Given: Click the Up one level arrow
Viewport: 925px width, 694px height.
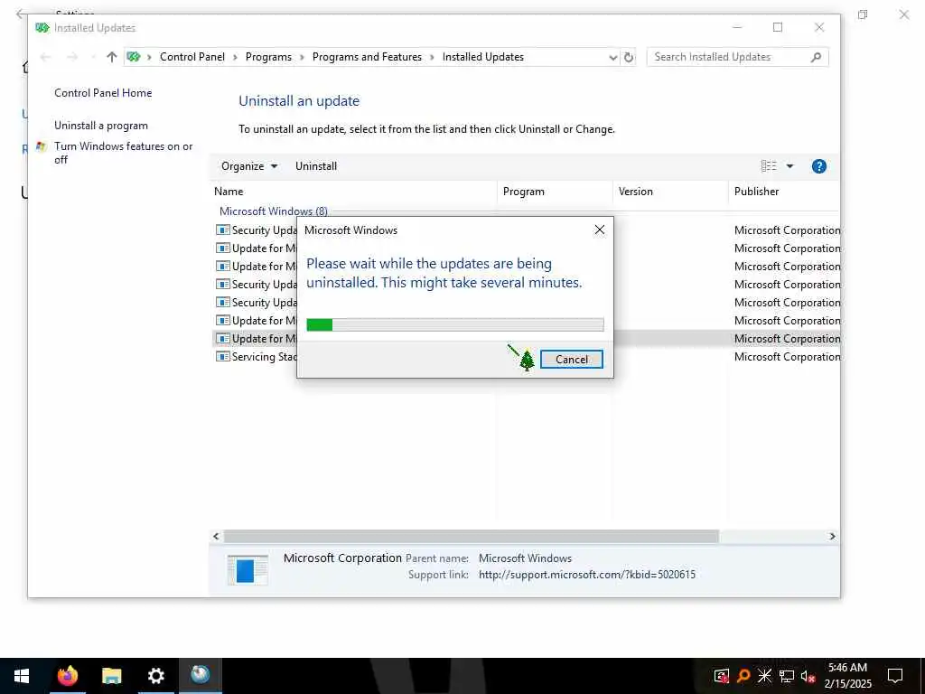Looking at the screenshot, I should point(111,57).
